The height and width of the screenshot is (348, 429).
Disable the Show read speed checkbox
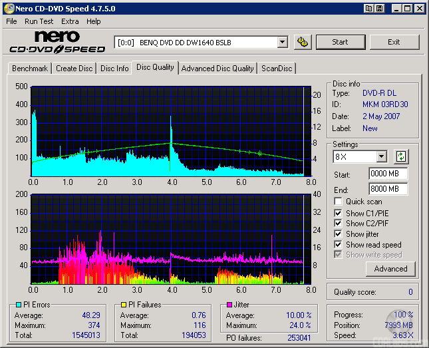339,245
